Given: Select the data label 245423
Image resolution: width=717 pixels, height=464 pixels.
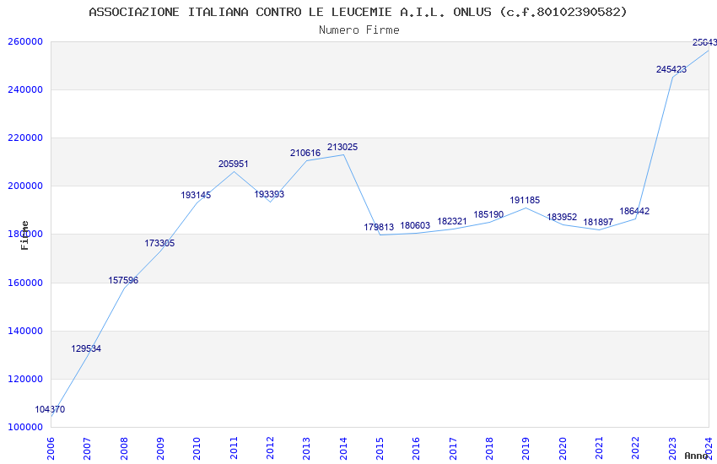Looking at the screenshot, I should [671, 69].
